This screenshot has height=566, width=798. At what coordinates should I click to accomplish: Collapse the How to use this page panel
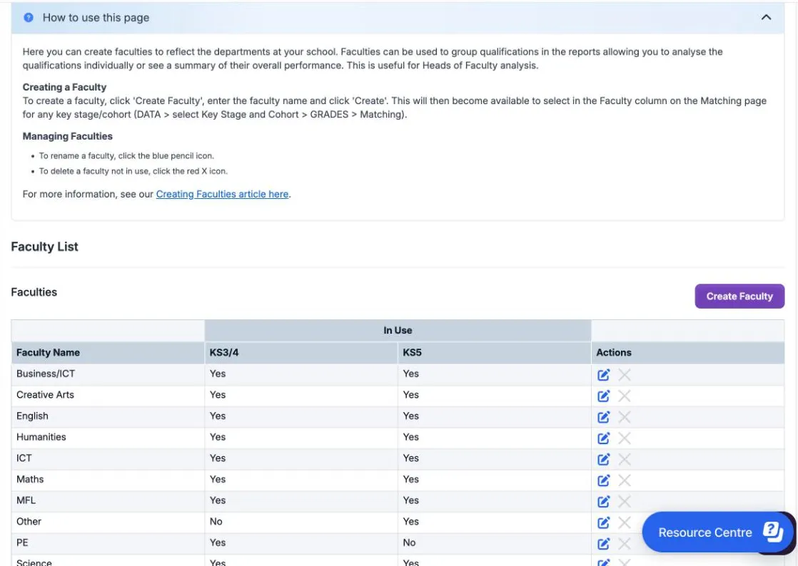click(x=766, y=17)
